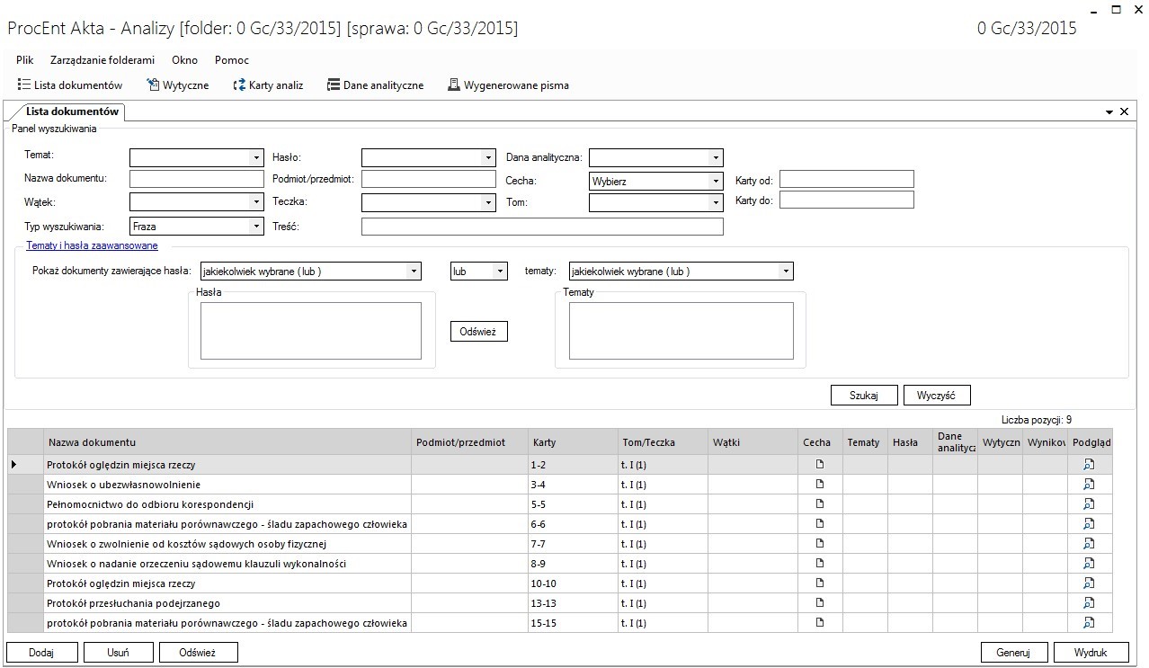1149x668 pixels.
Task: Click Cecha icon in Karty 7-7 row
Action: 819,544
